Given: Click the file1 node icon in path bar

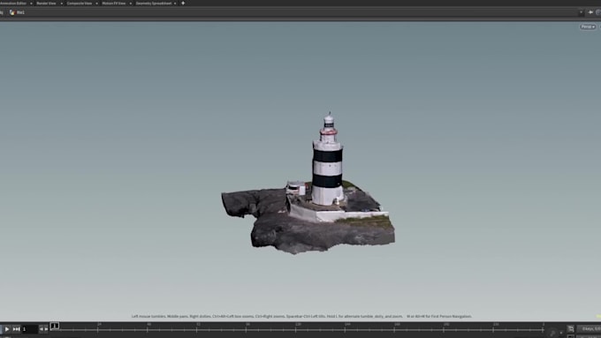Looking at the screenshot, I should tap(12, 12).
